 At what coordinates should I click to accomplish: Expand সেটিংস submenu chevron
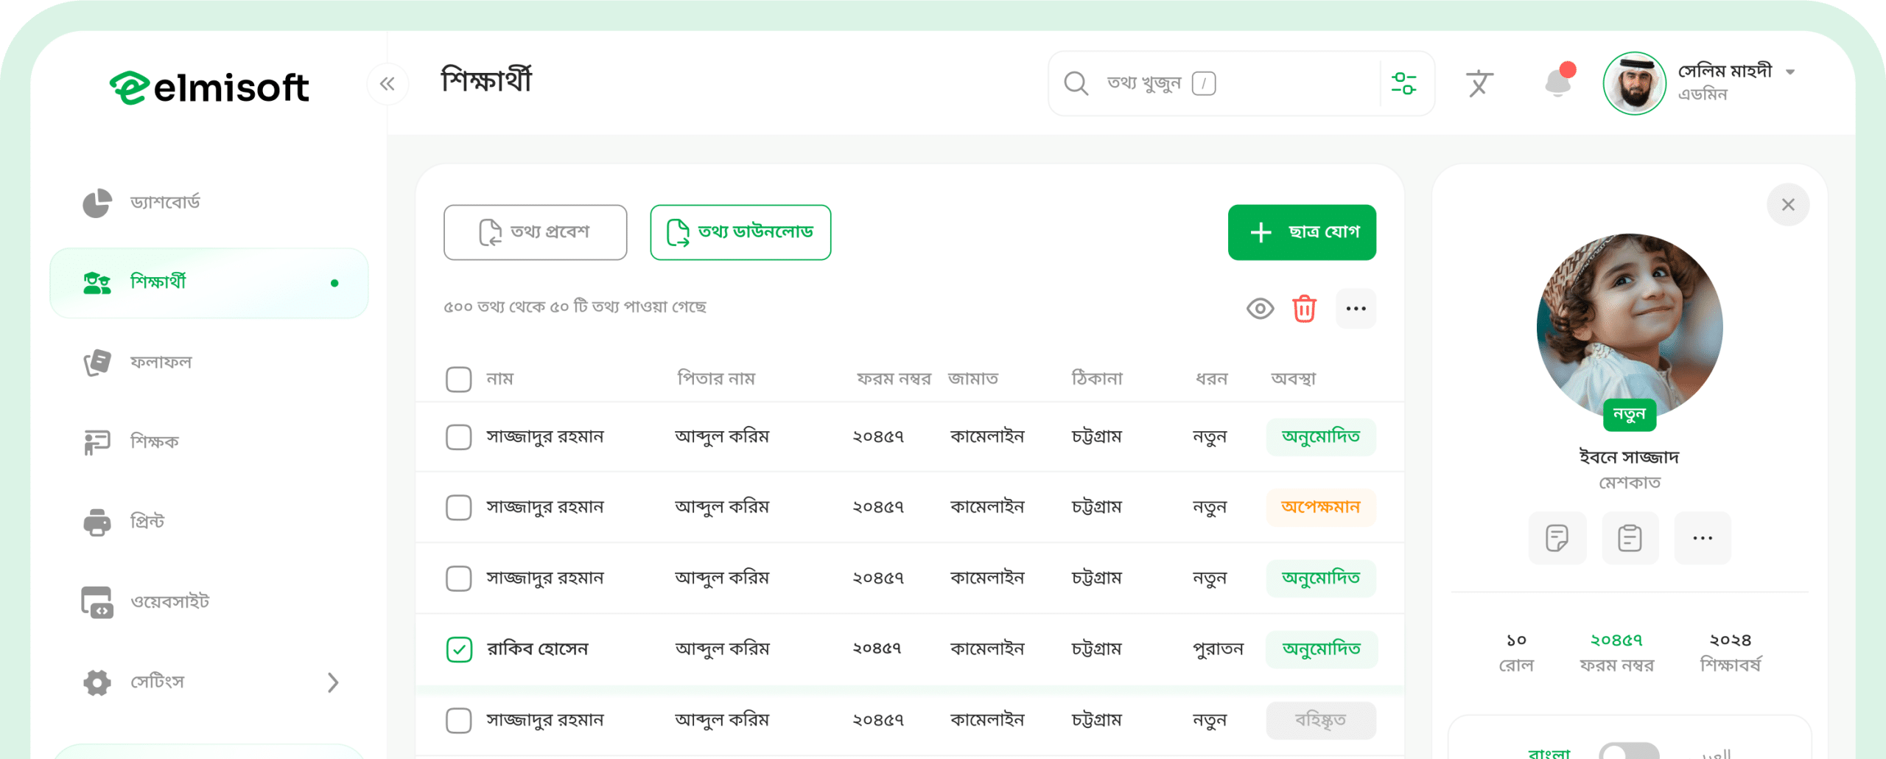click(x=333, y=682)
